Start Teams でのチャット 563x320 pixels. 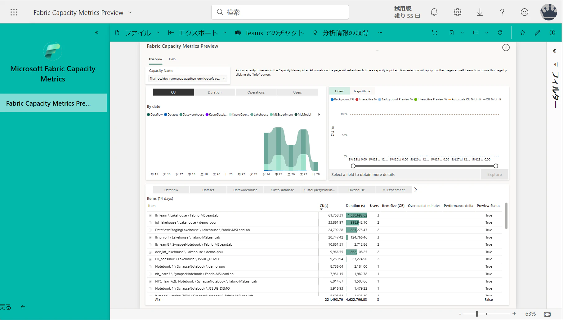point(270,33)
